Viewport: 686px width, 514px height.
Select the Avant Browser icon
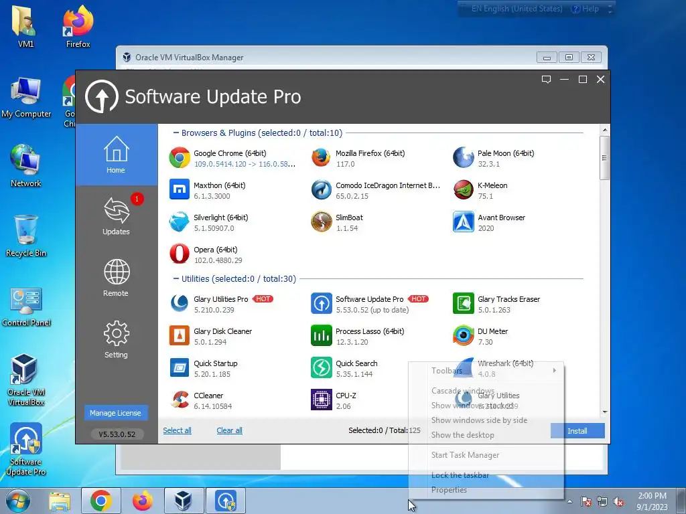(x=464, y=222)
